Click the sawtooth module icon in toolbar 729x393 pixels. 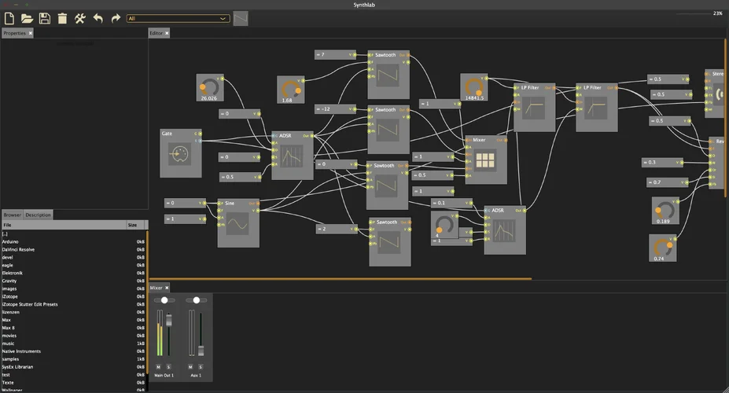click(x=241, y=18)
